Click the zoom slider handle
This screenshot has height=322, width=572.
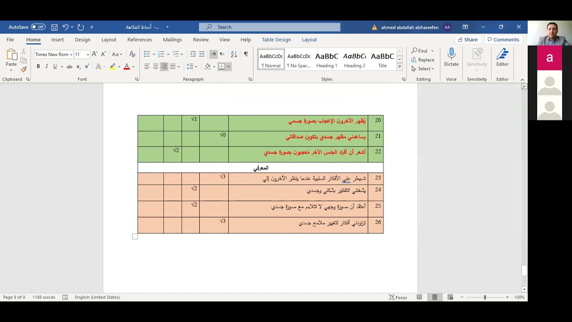click(x=485, y=297)
